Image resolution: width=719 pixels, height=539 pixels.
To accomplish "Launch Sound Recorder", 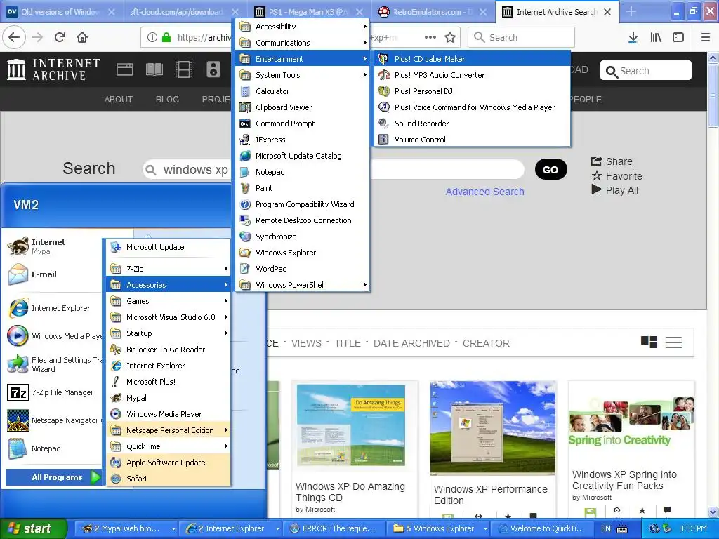I will [x=472, y=124].
